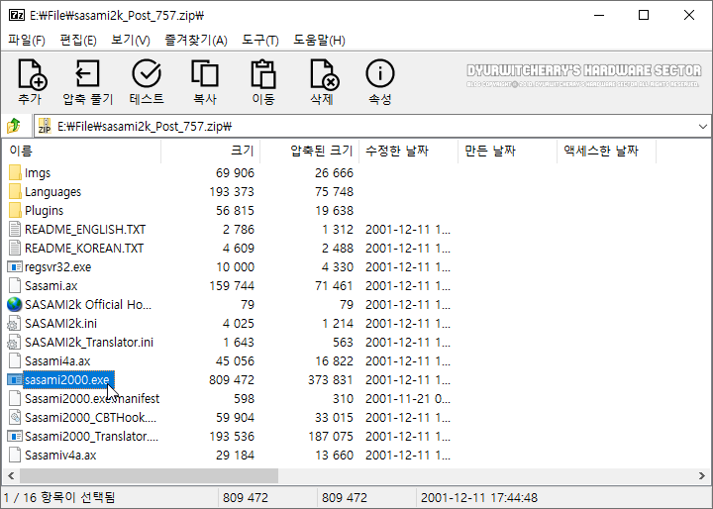
Task: Click the status bar selection count text
Action: (x=59, y=498)
